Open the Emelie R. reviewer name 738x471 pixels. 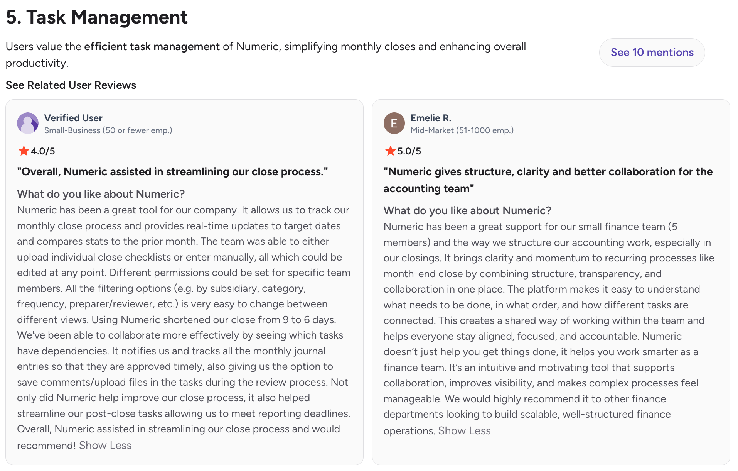(x=431, y=118)
